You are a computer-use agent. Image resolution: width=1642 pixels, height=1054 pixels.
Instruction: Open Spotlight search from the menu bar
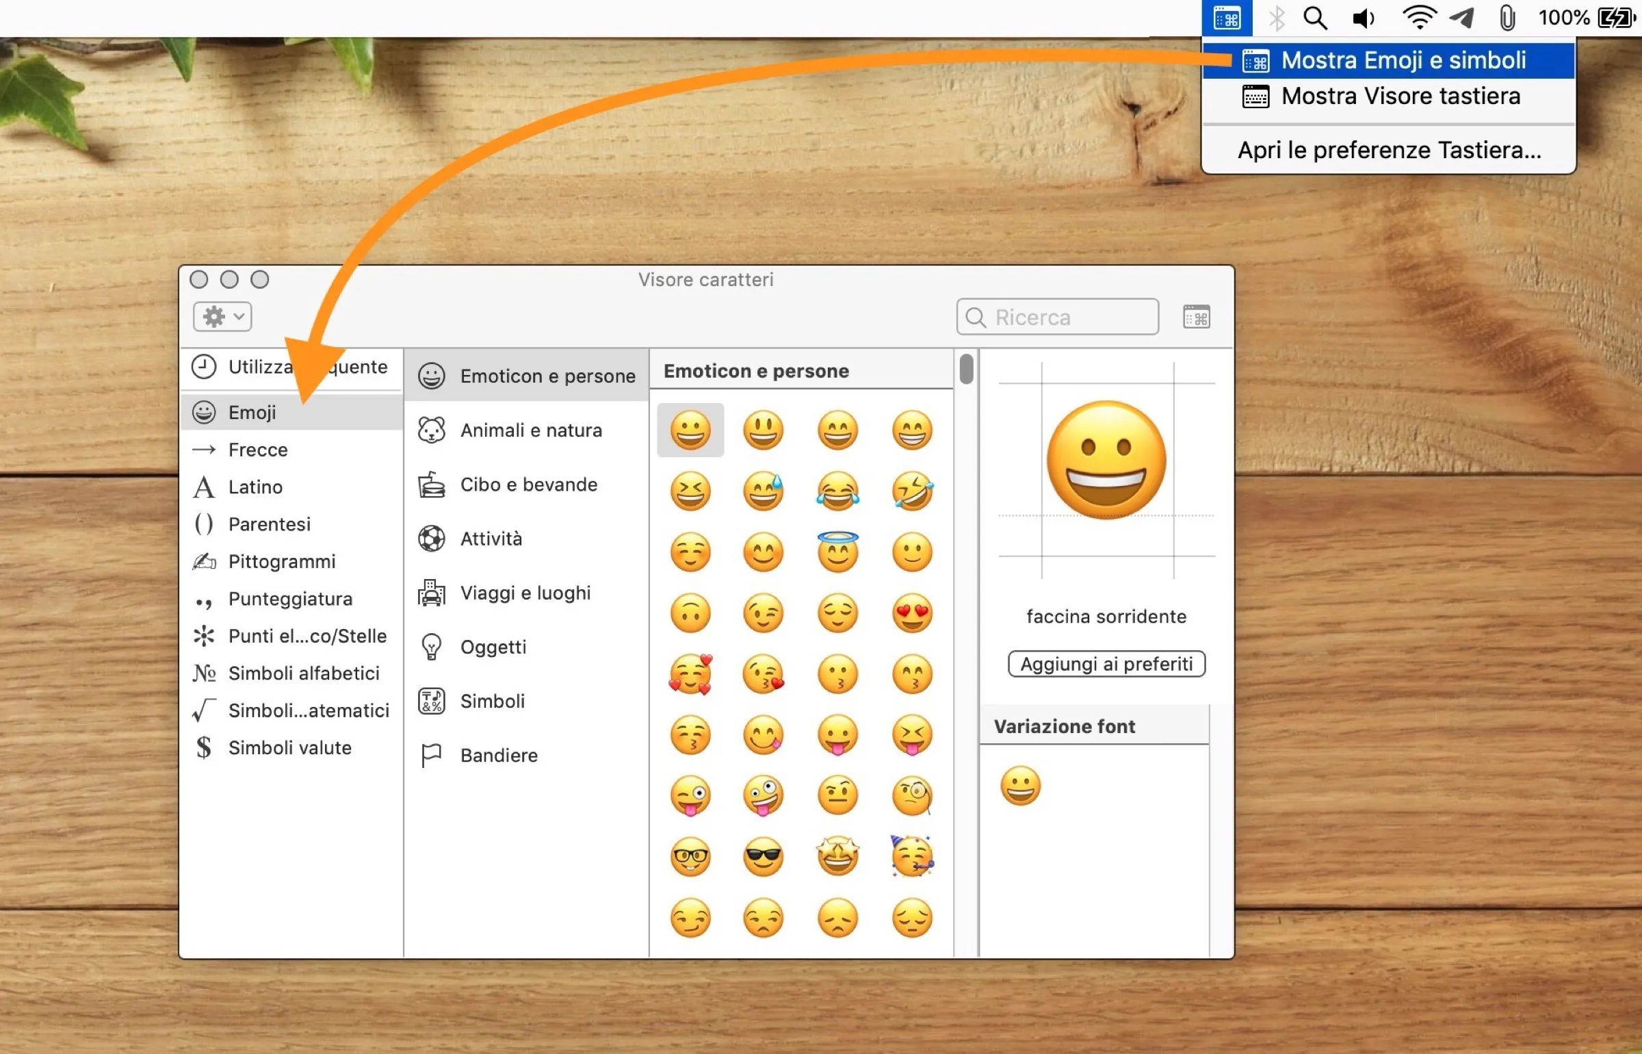(1315, 18)
